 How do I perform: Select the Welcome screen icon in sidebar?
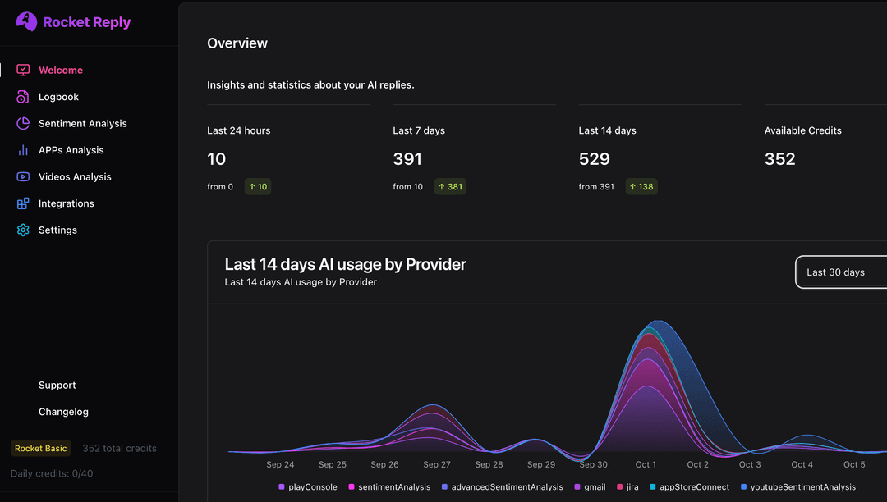23,70
